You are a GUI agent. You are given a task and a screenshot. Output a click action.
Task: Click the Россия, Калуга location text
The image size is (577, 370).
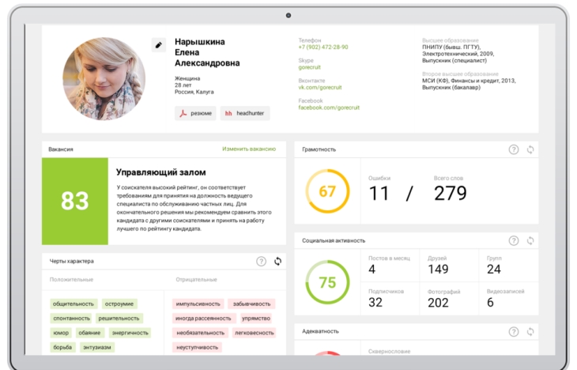194,92
